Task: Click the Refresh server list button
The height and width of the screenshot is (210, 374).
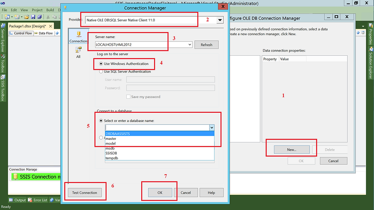Action: [206, 45]
